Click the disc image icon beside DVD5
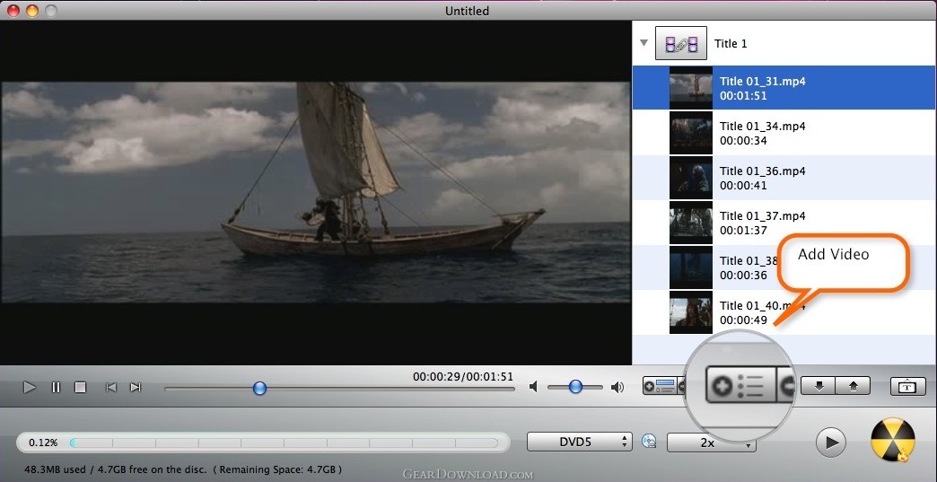937x482 pixels. tap(649, 442)
